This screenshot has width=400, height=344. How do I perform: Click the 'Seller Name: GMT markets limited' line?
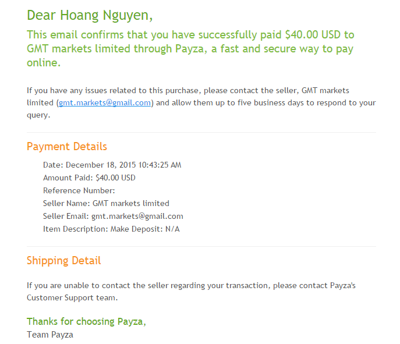coord(106,203)
